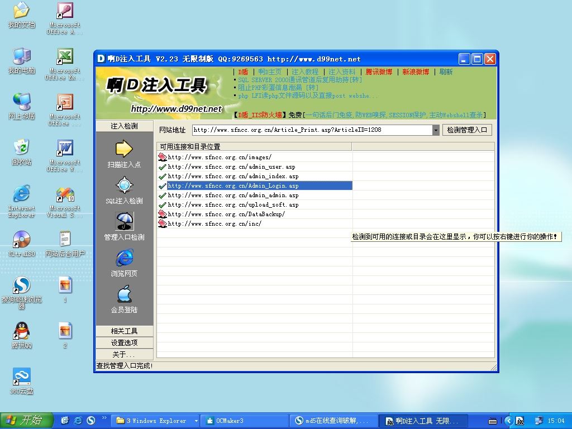Screen dimensions: 572x429
Task: Open the 腾讯微博 link
Action: (379, 72)
